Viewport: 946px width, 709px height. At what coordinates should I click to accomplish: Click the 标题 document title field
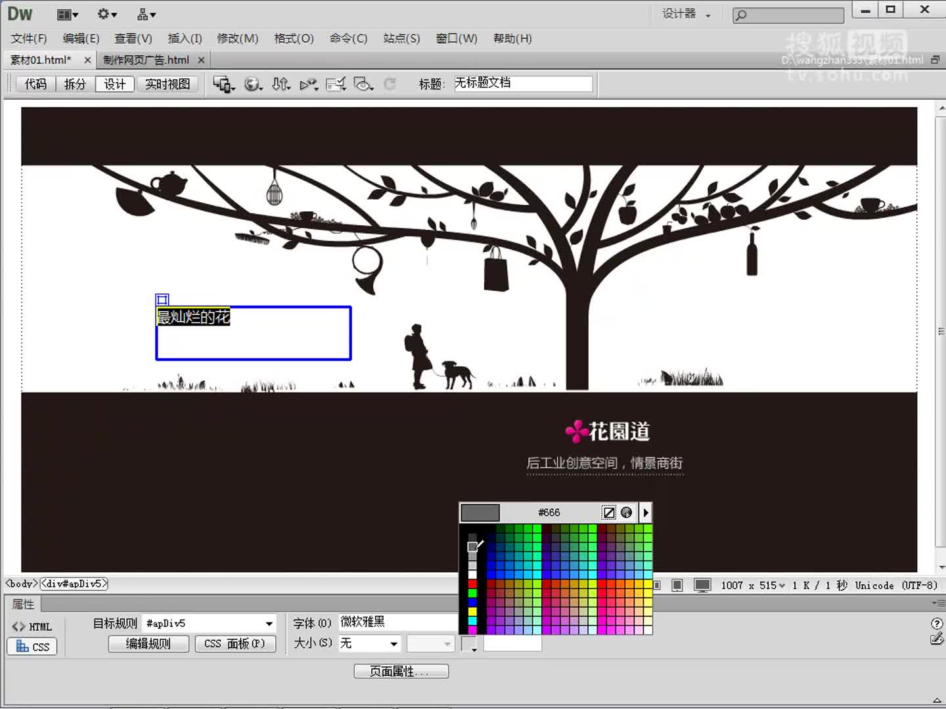tap(523, 83)
